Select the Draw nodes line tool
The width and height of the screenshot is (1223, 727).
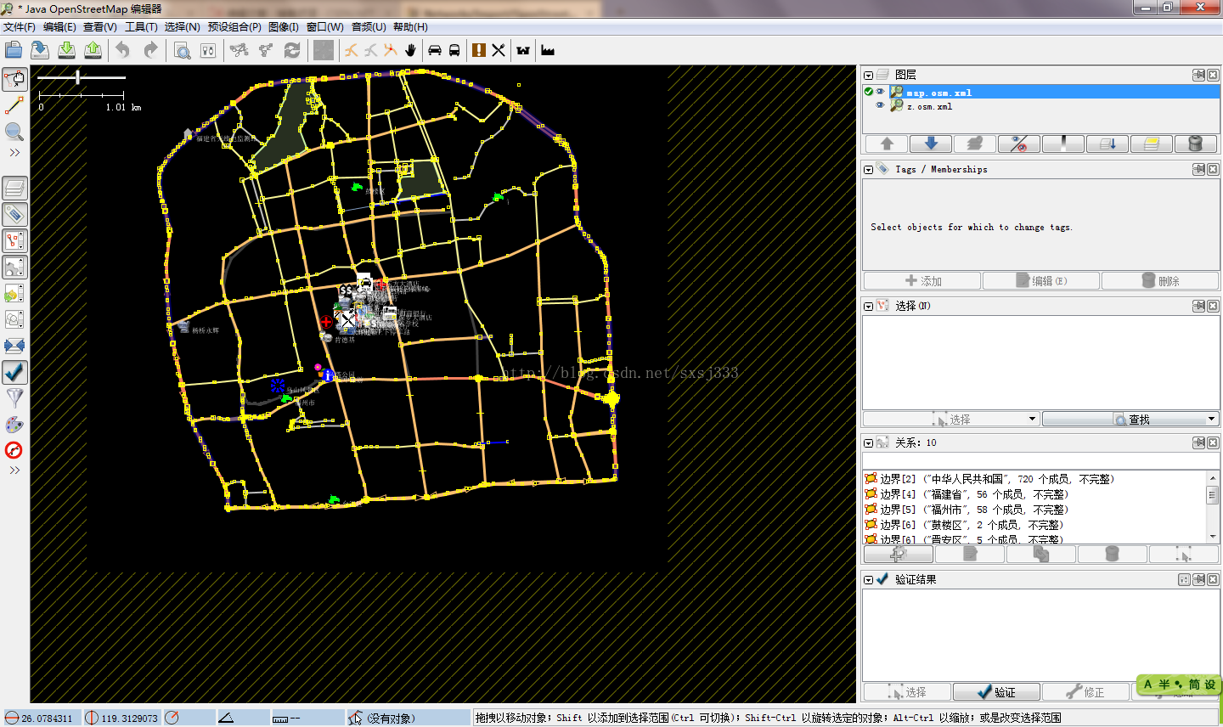point(14,105)
